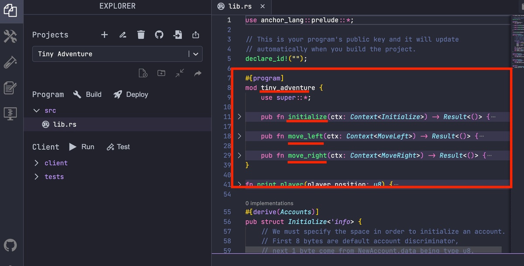Viewport: 524px width, 266px height.
Task: Click the tiny_adventure module name
Action: coord(288,88)
